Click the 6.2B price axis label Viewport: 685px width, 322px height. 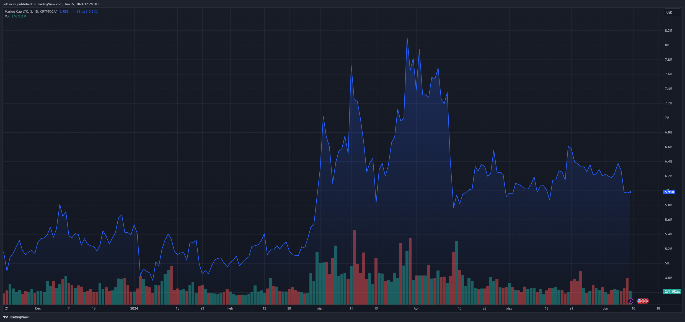point(668,176)
